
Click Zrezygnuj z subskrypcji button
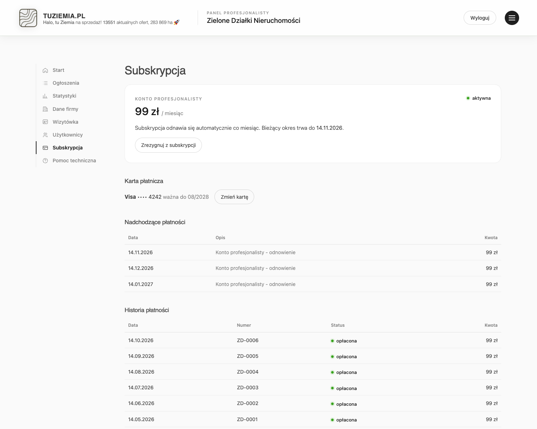(168, 145)
